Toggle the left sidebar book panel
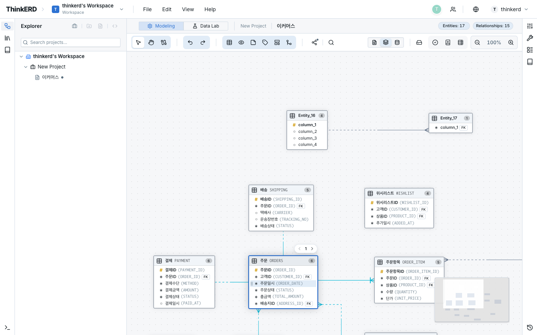This screenshot has width=537, height=335. pos(7,50)
